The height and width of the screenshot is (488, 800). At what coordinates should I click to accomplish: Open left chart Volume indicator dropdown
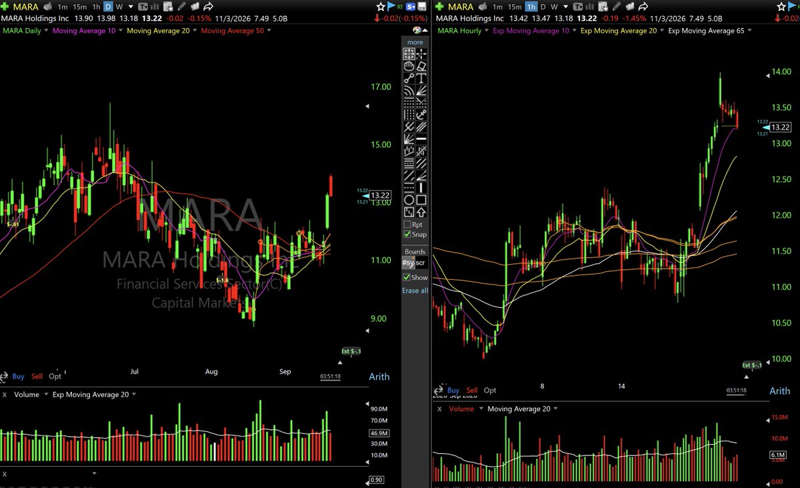point(46,395)
